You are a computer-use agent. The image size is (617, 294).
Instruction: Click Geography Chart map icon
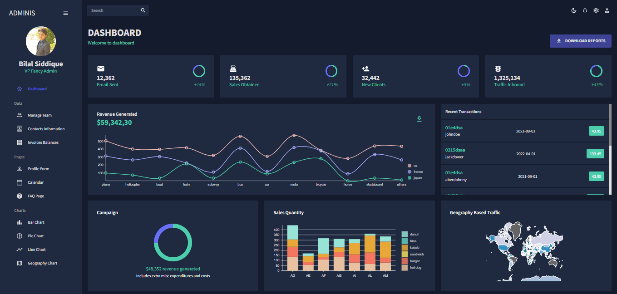tap(20, 263)
